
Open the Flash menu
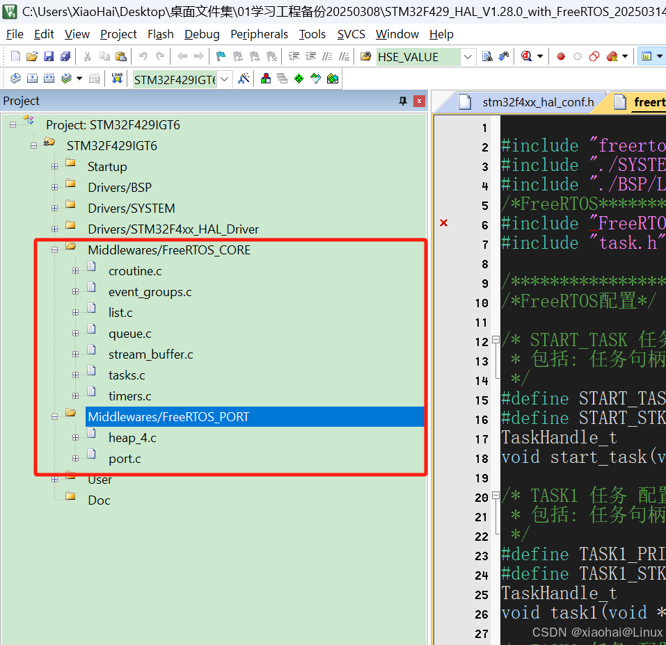pos(161,34)
